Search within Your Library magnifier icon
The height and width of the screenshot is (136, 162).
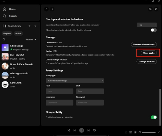pos(4,39)
